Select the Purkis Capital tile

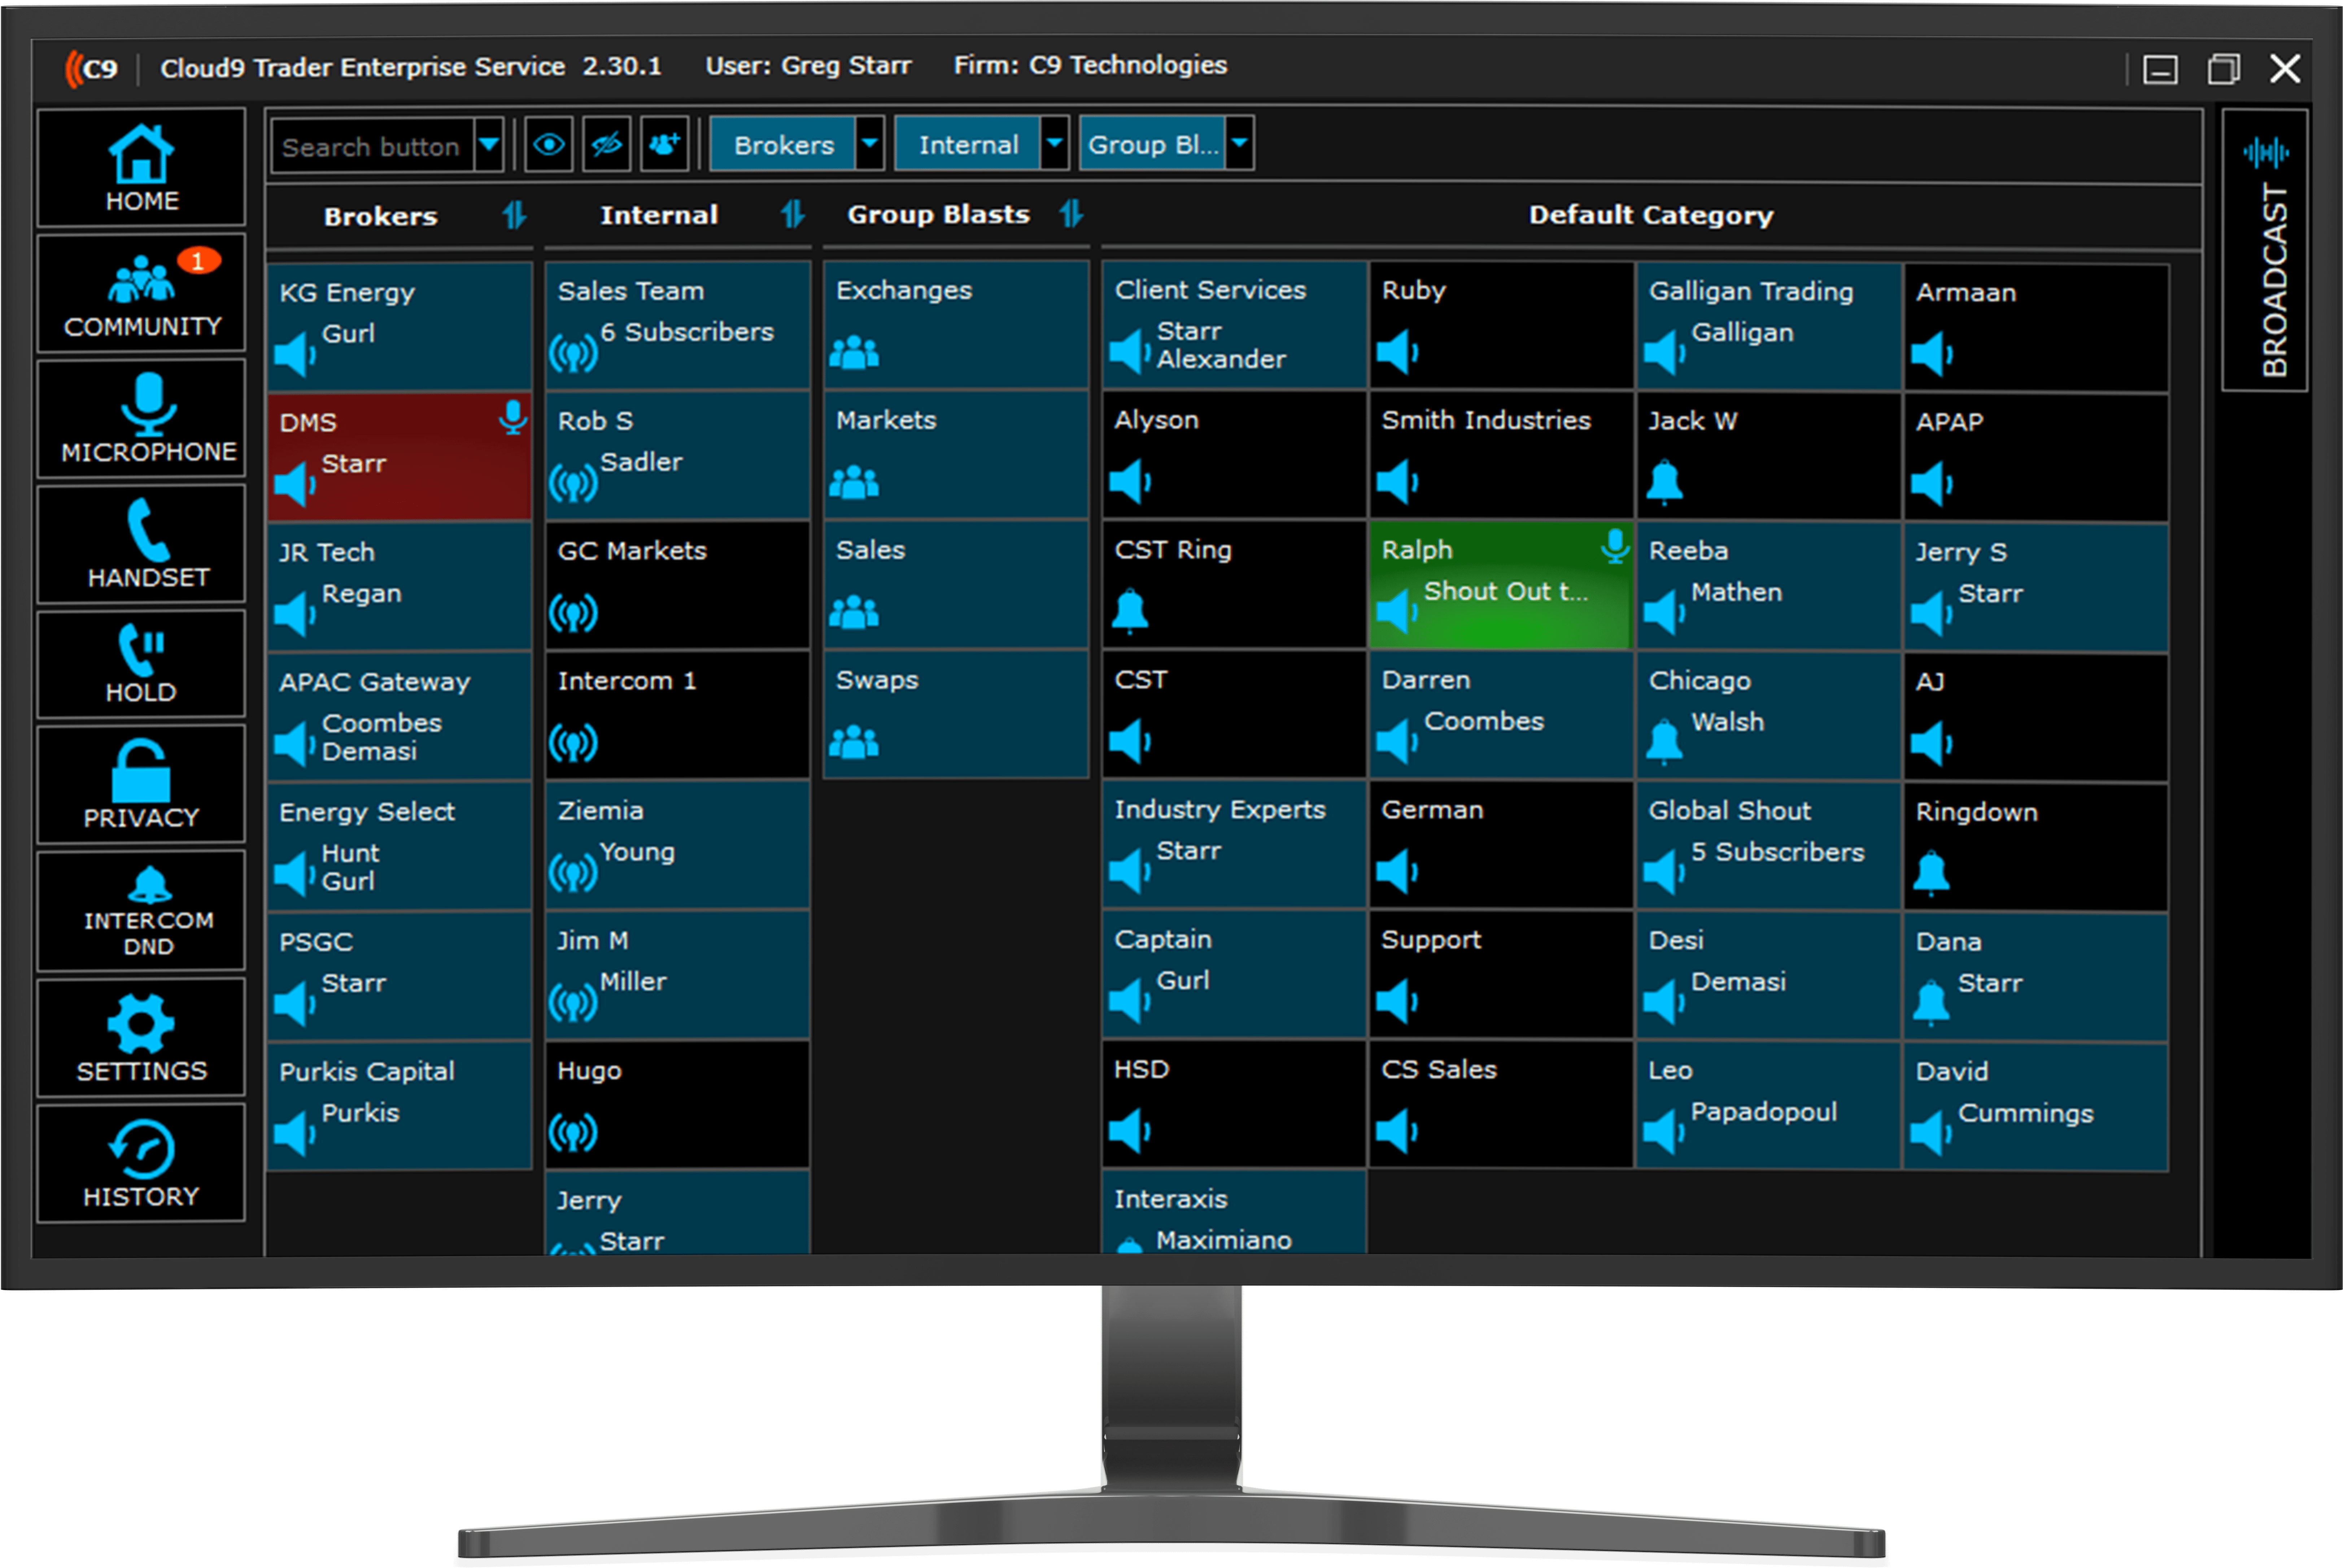point(399,1106)
